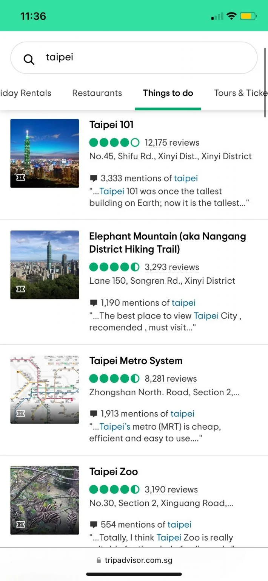View 3,190 reviews for Taipei Zoo
Viewport: 268px width, 581px height.
[x=171, y=489]
